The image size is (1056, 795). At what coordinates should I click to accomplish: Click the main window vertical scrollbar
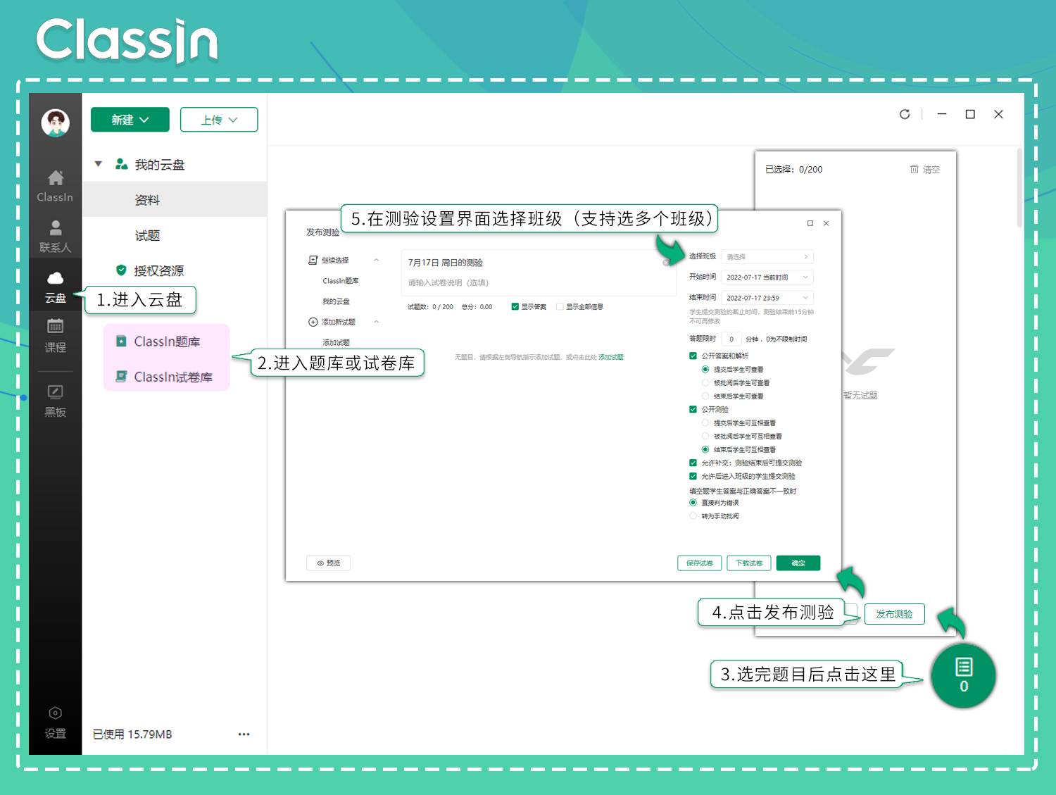1019,187
